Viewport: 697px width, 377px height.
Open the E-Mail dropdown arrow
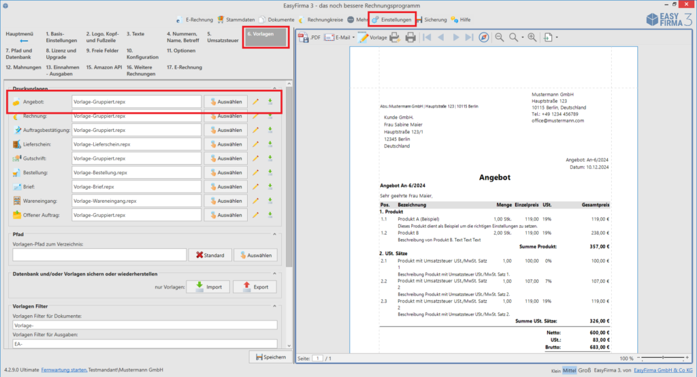coord(353,37)
